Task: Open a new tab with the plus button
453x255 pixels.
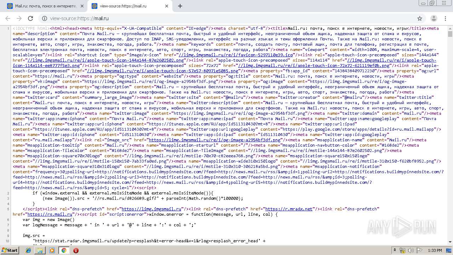Action: (180, 6)
